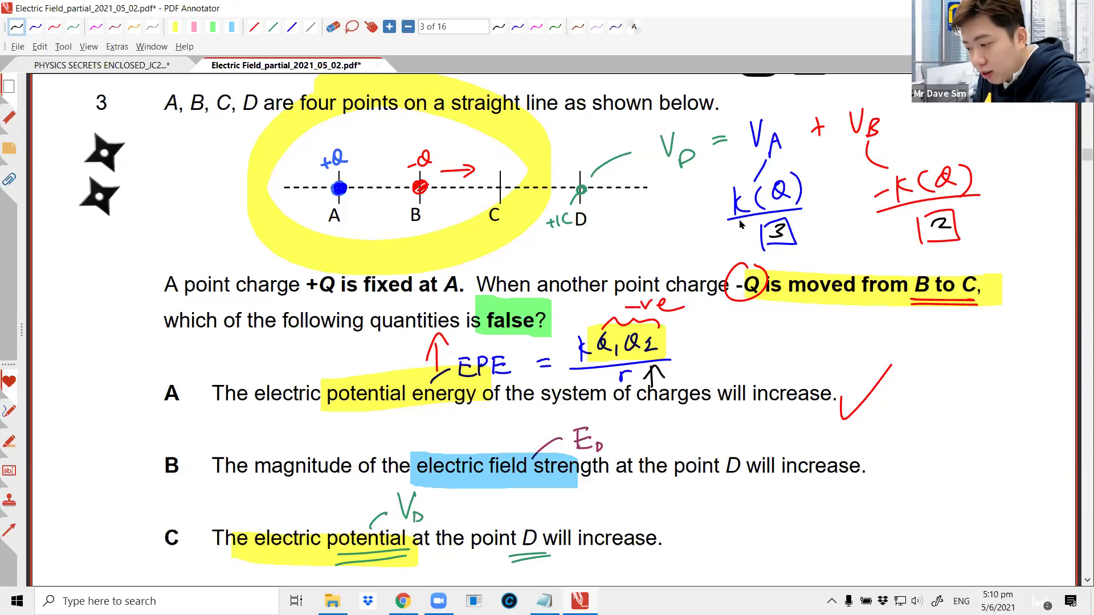Toggle the pink highlighter tool
Screen dimensions: 1094x615
(x=194, y=27)
